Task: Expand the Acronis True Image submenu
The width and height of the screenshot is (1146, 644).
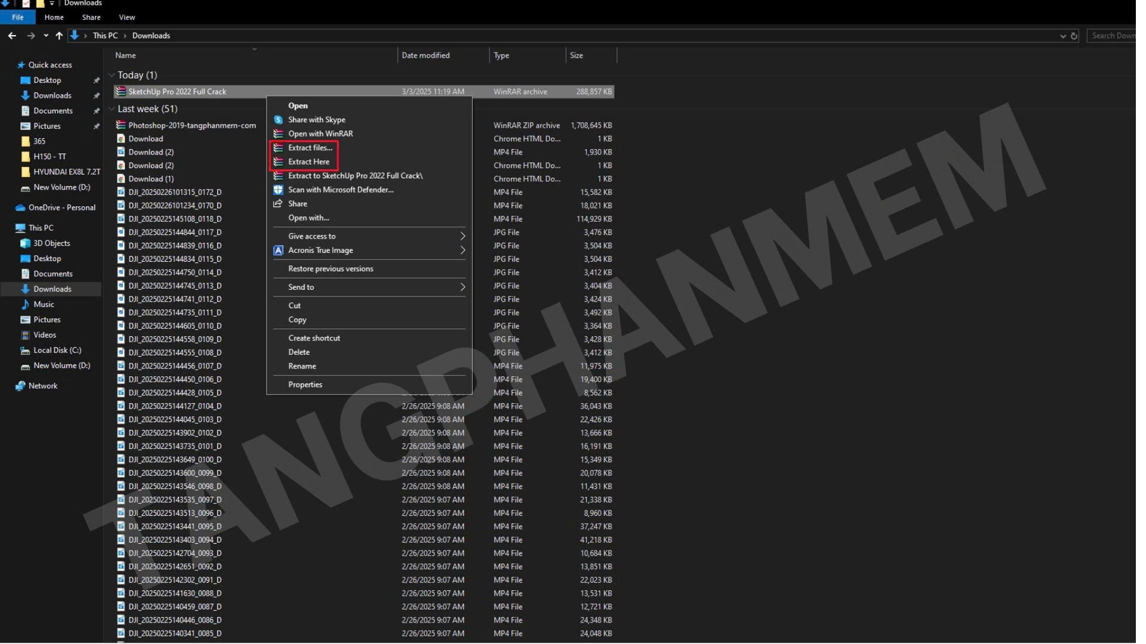Action: (369, 250)
